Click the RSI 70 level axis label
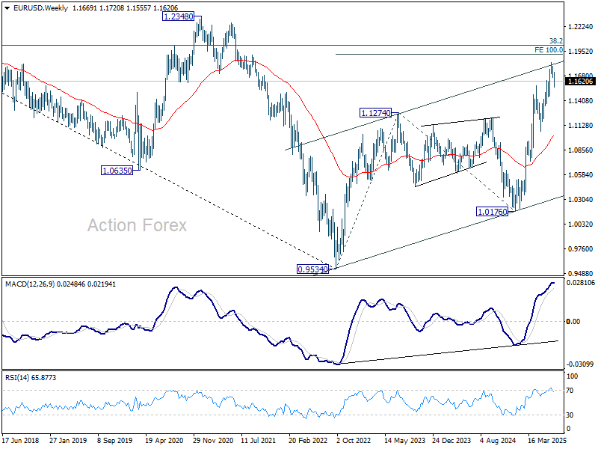 click(570, 390)
